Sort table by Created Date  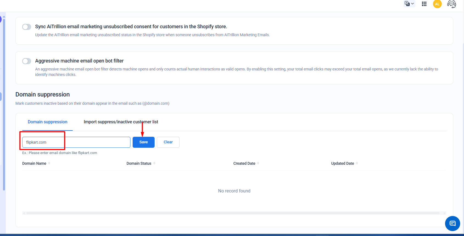point(246,163)
